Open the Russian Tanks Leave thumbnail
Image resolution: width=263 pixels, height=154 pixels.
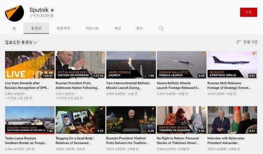pos(30,120)
